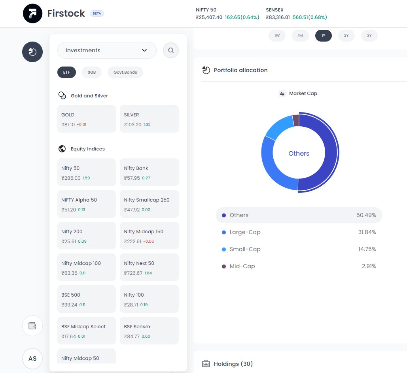Screen dimensions: 407x373
Task: Open the Nifty 50 card
Action: coord(87,172)
